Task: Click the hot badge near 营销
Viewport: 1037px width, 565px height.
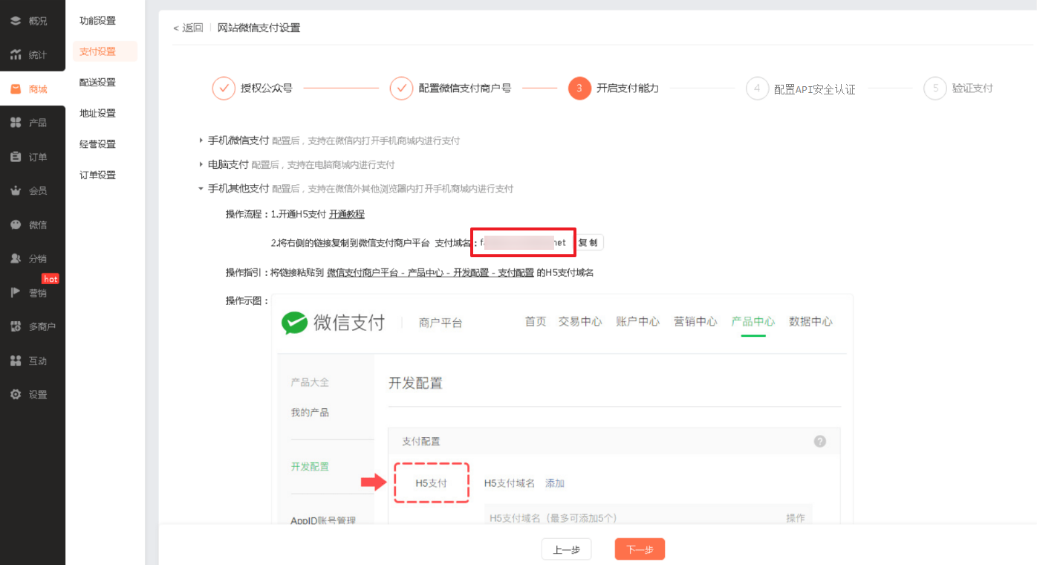Action: pos(51,279)
